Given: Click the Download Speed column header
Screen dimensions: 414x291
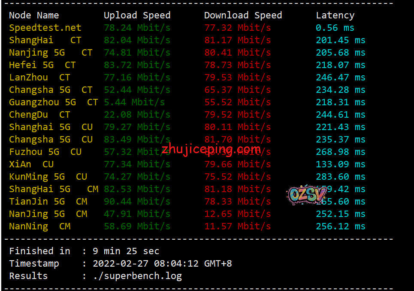Looking at the screenshot, I should tap(243, 15).
